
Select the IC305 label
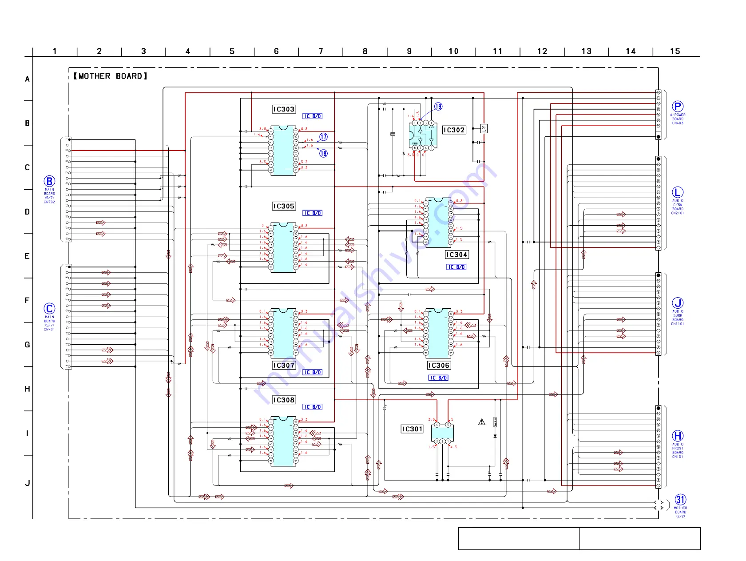tap(284, 206)
